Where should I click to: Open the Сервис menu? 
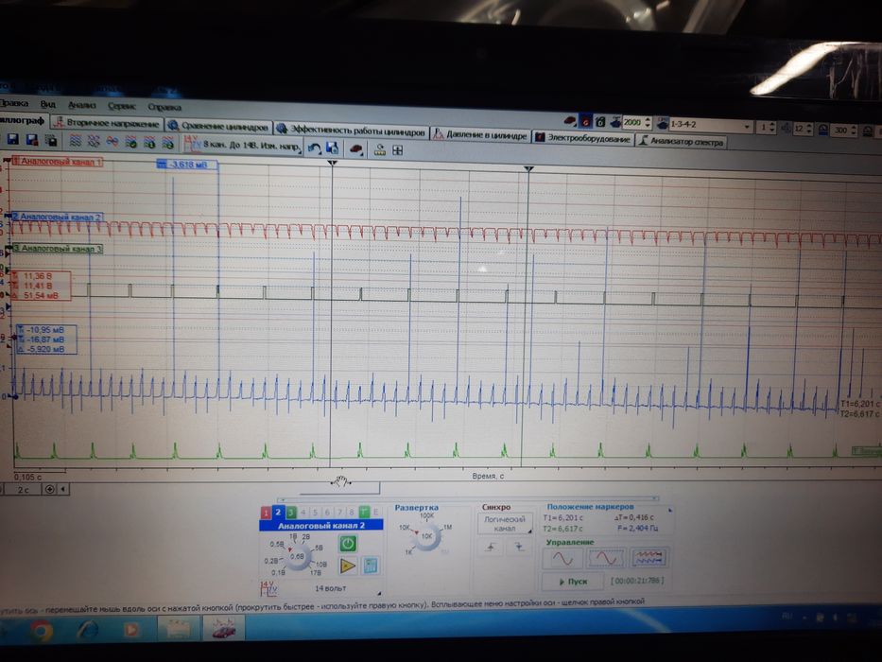click(122, 106)
